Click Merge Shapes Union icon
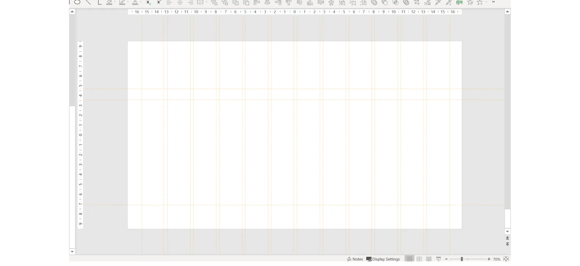This screenshot has height=266, width=580. (x=374, y=3)
